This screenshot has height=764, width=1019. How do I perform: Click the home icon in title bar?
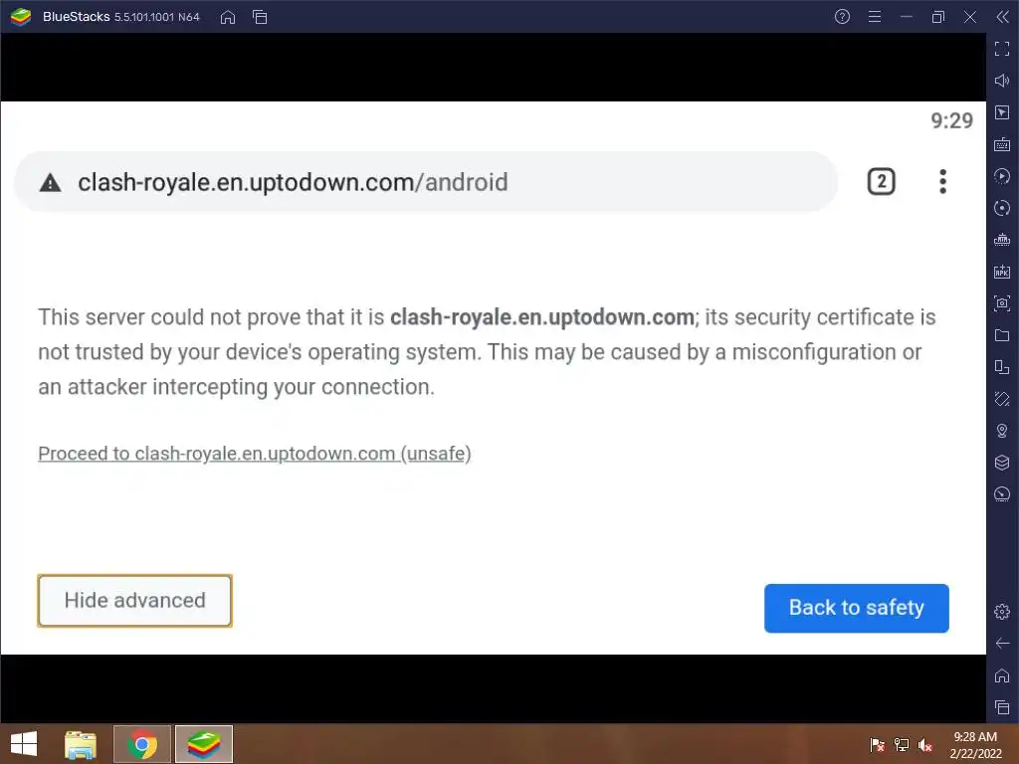(228, 17)
